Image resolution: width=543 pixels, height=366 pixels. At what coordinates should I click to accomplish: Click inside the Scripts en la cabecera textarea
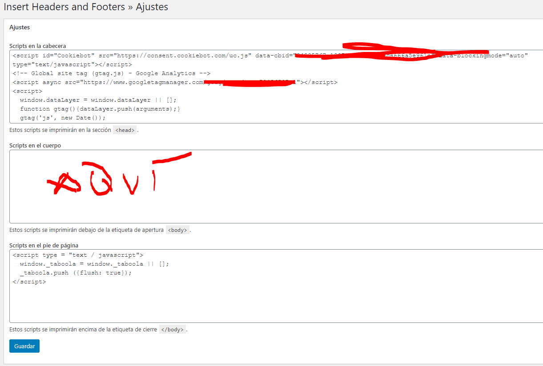276,87
